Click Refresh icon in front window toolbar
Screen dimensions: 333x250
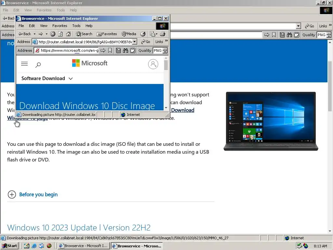click(60, 34)
